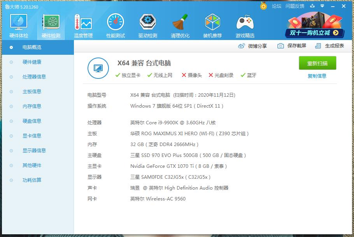Image resolution: width=354 pixels, height=237 pixels.
Task: Click the 摄像头 unavailable indicator
Action: coord(192,75)
